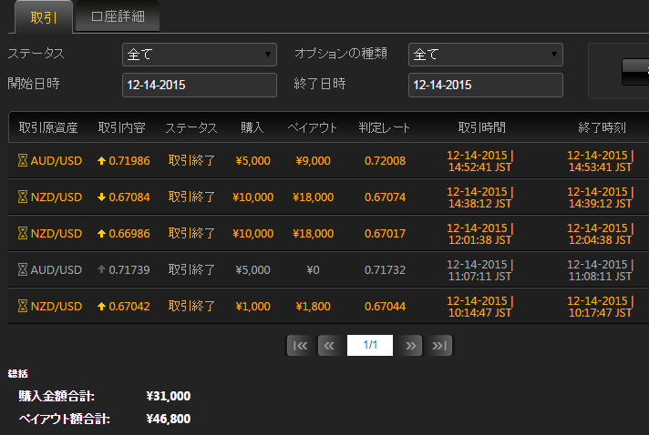
Task: Click up arrow beside 0.67042
Action: [101, 306]
